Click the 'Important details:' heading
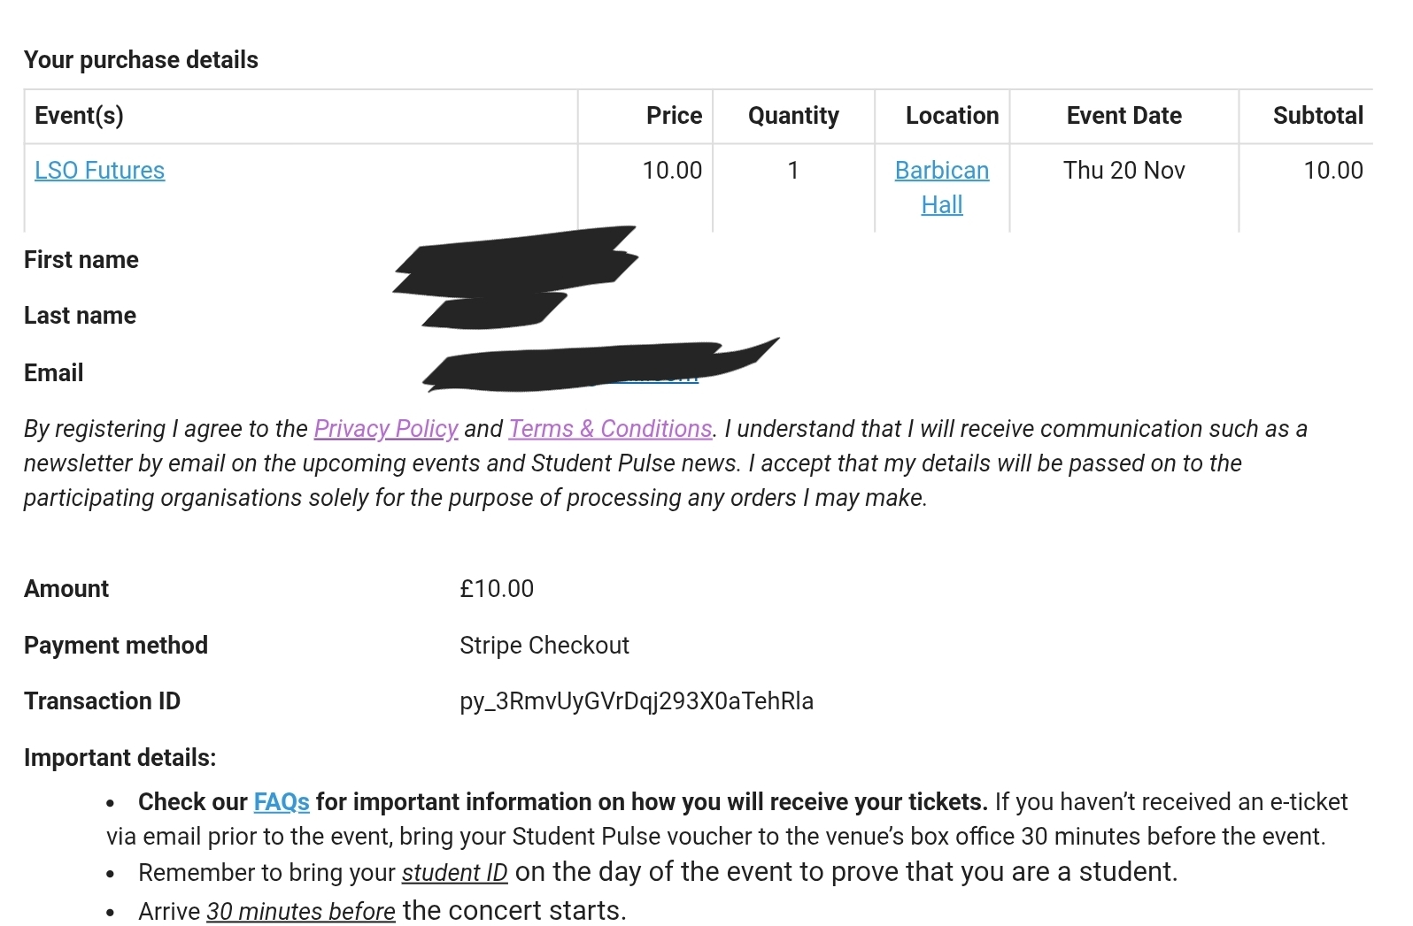 pos(120,758)
